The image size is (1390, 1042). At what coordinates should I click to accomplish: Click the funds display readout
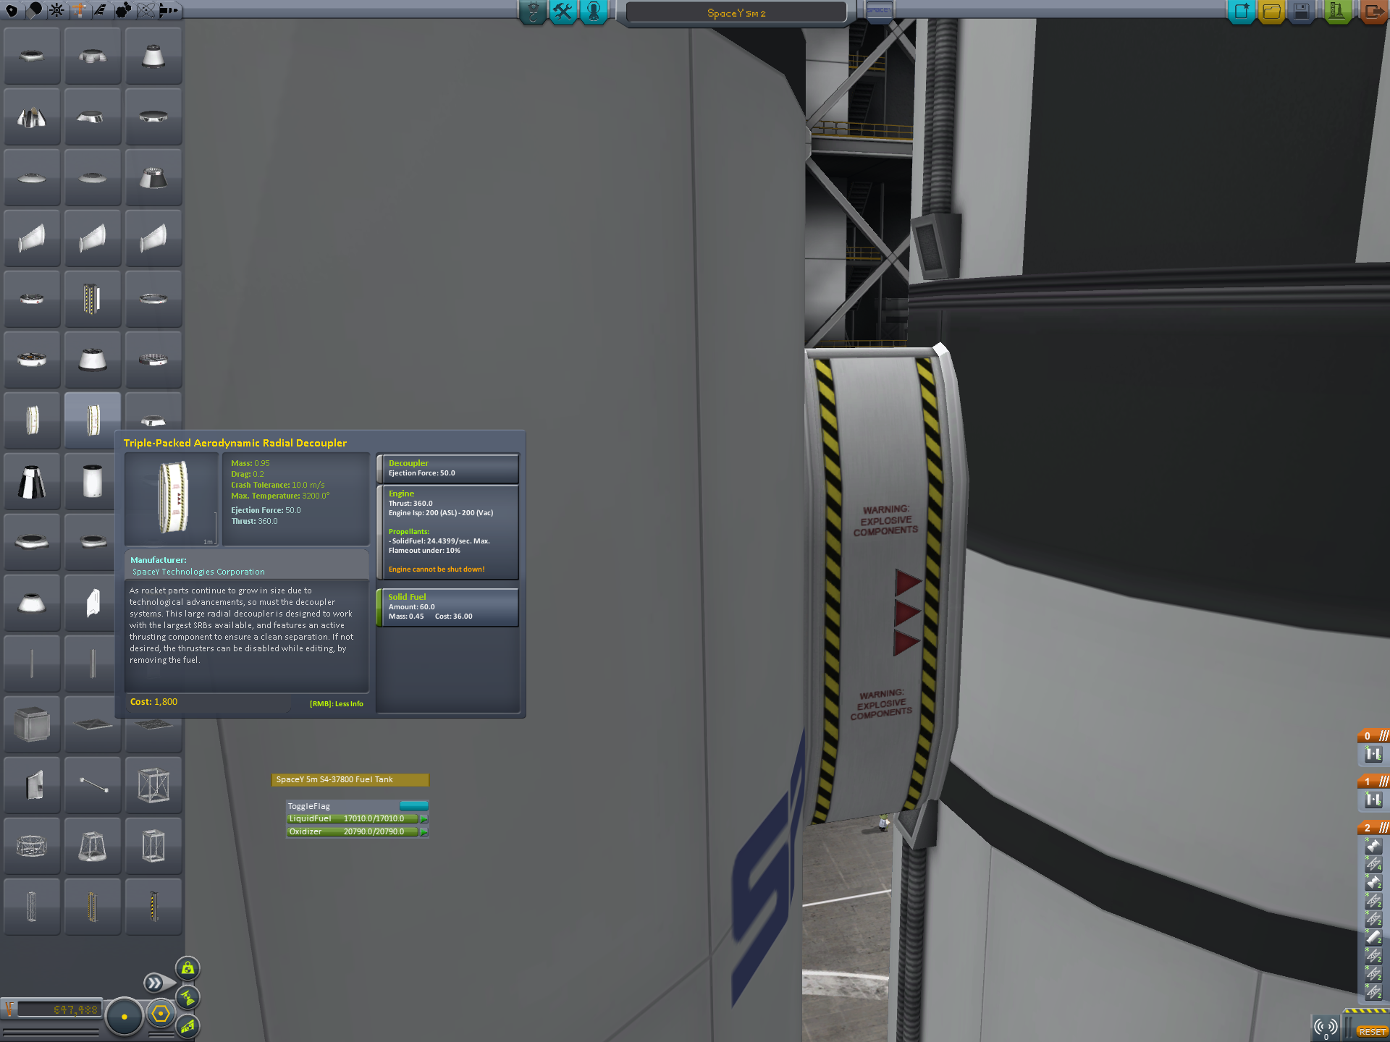click(58, 1009)
